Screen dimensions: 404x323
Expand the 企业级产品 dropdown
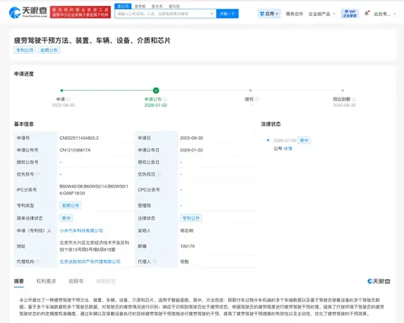tap(322, 13)
